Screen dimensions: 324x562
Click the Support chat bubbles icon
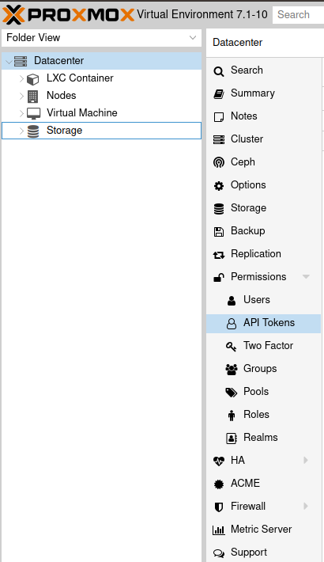tap(219, 553)
